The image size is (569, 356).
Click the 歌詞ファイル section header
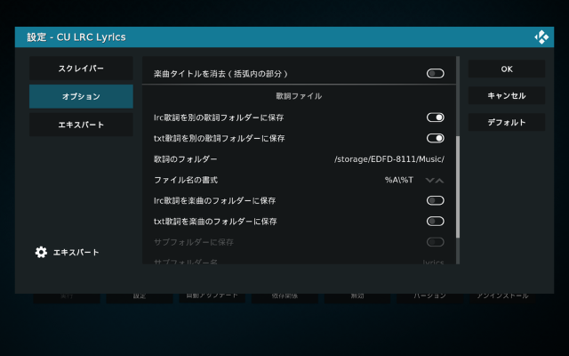pyautogui.click(x=299, y=95)
